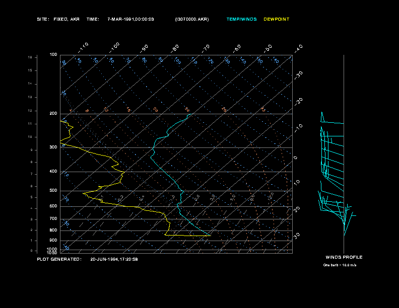Click the 'PLOT GENERATED:' footer label

click(59, 259)
